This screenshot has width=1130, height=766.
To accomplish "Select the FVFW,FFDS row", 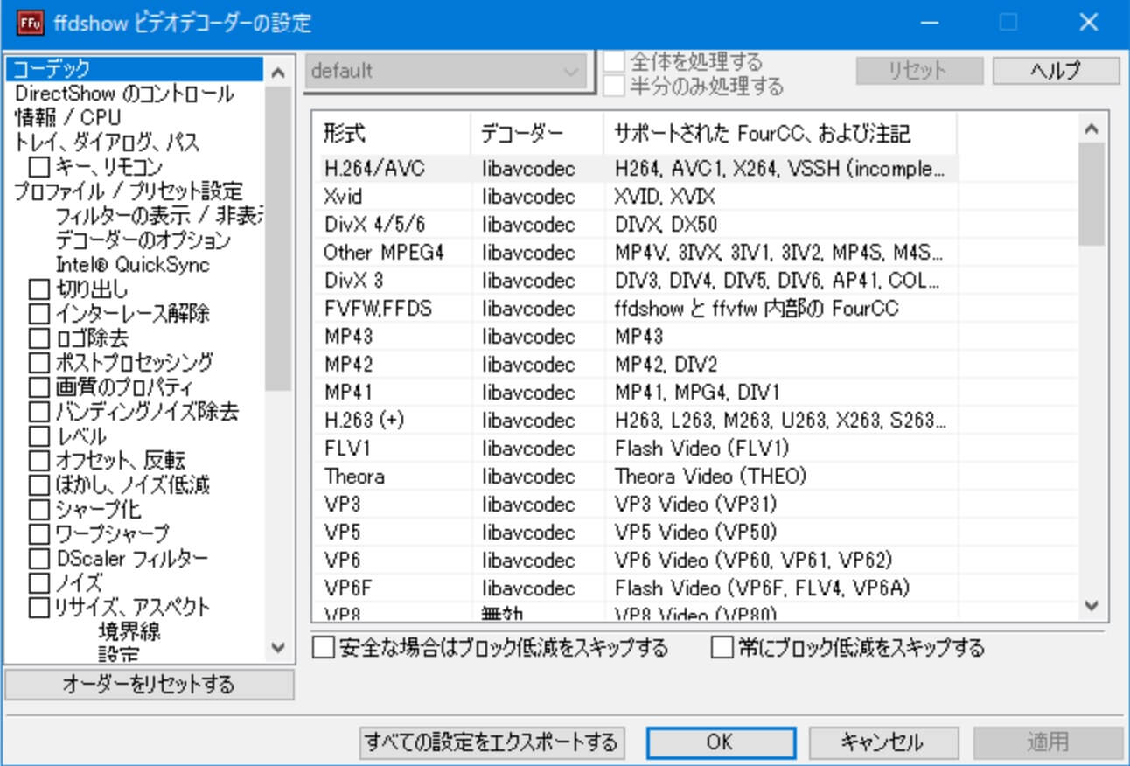I will [635, 309].
